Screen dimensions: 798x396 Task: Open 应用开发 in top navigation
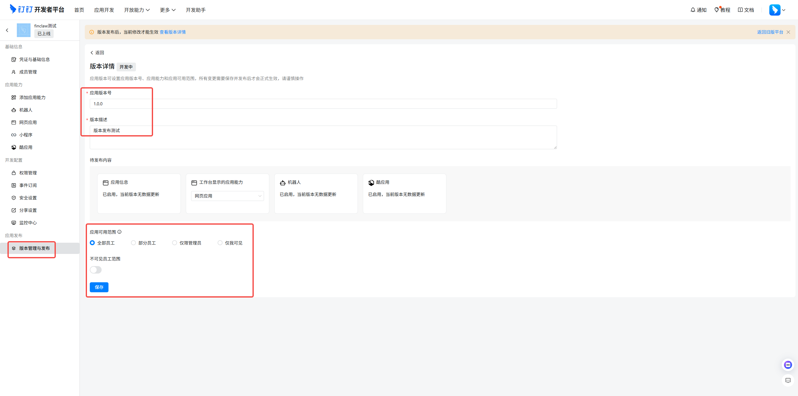point(104,10)
